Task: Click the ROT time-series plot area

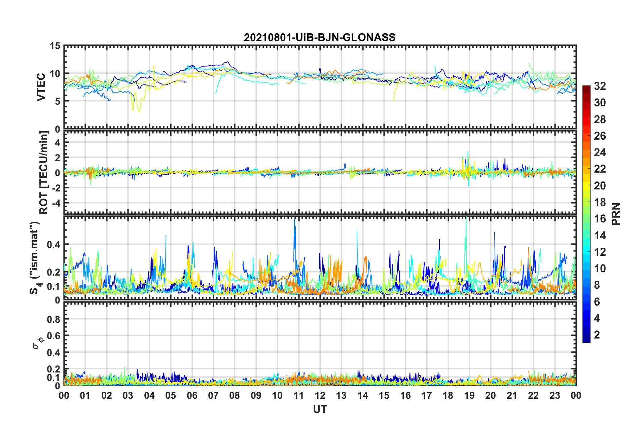Action: (320, 173)
